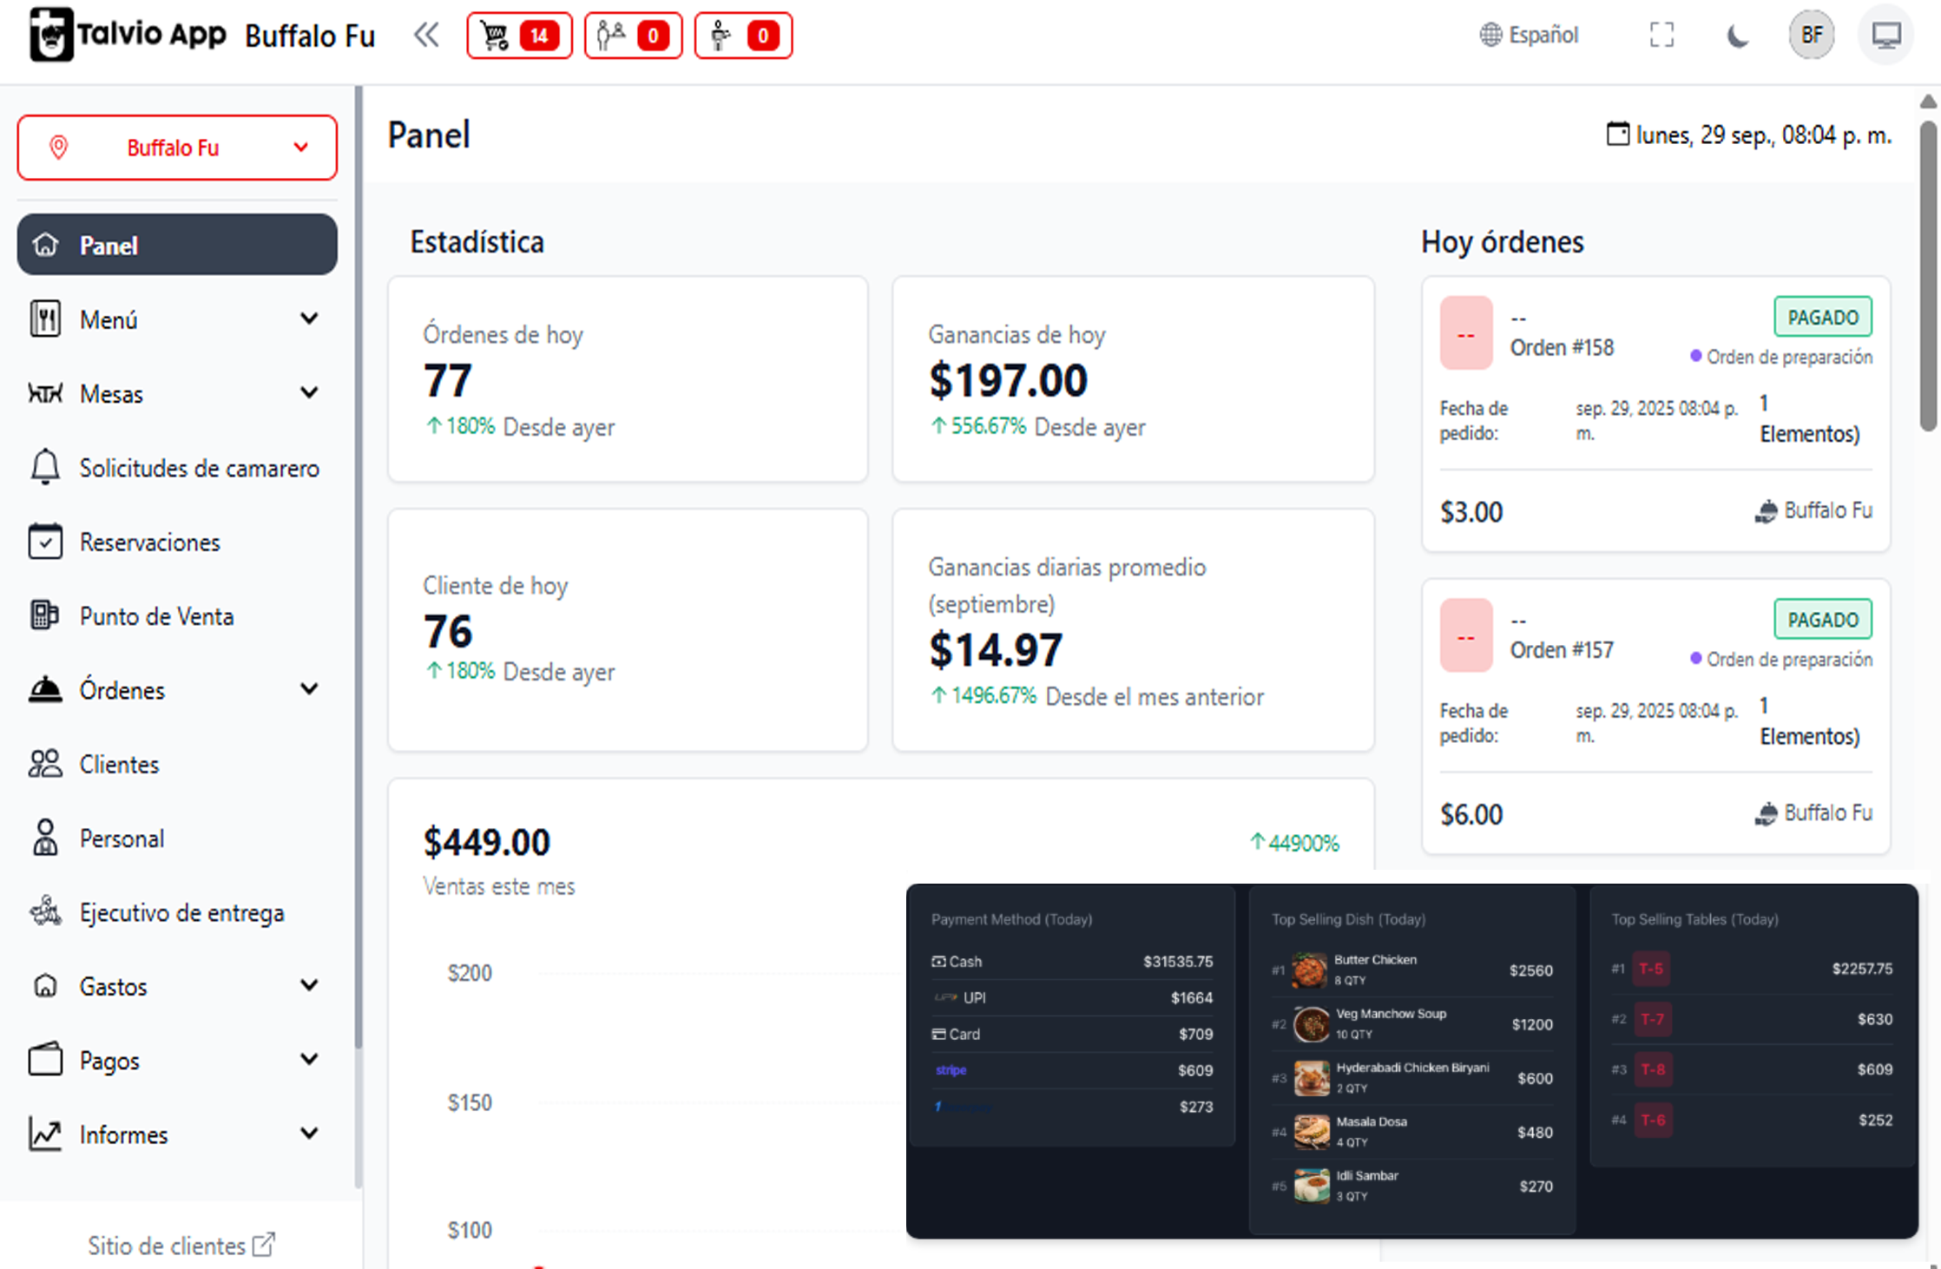Toggle dark mode with moon icon
The width and height of the screenshot is (1941, 1269).
coord(1737,36)
